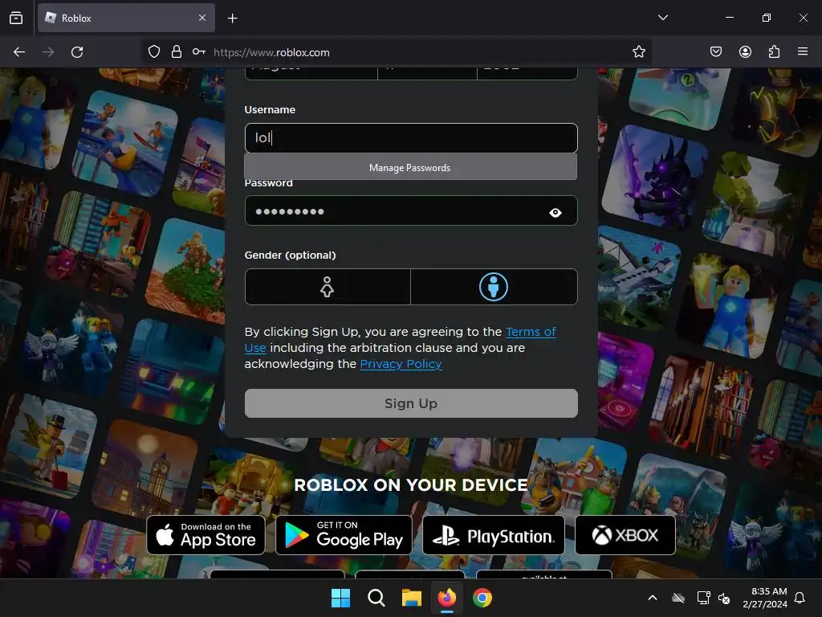View site security padlock details
The width and height of the screenshot is (822, 617).
[x=177, y=52]
